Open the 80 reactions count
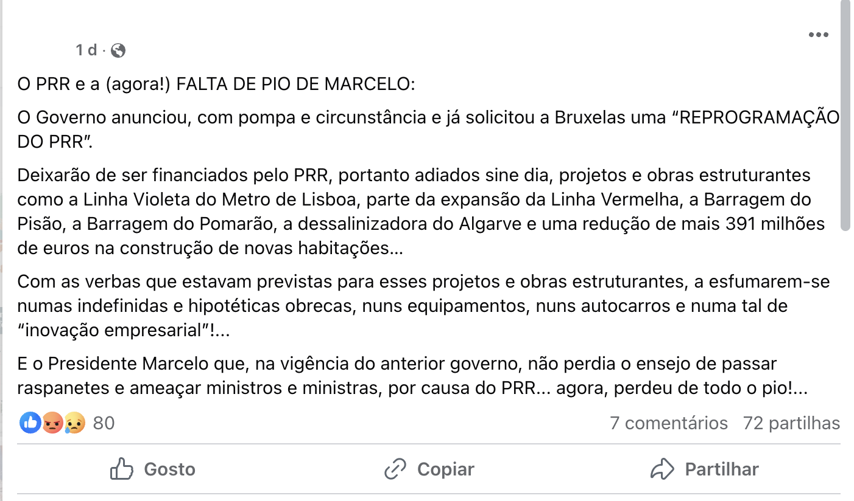Viewport: 854px width, 501px height. coord(104,423)
